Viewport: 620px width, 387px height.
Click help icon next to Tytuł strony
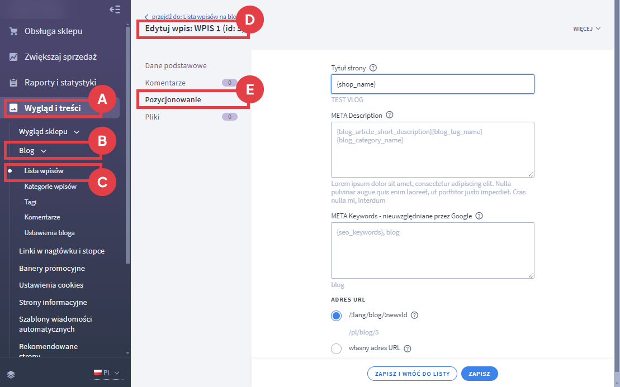pyautogui.click(x=373, y=68)
